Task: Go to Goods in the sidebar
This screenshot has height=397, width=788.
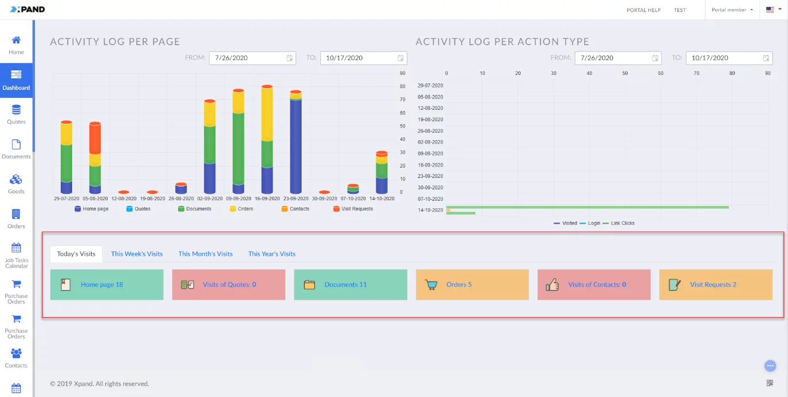Action: pyautogui.click(x=16, y=184)
